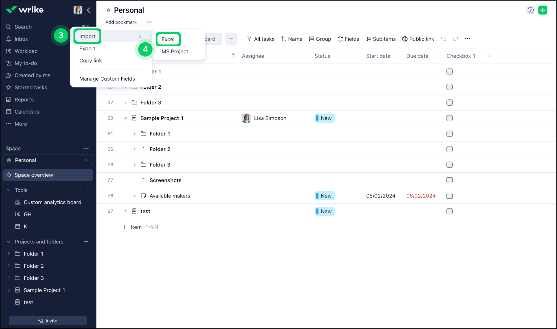
Task: Choose Export in the context menu
Action: 87,49
